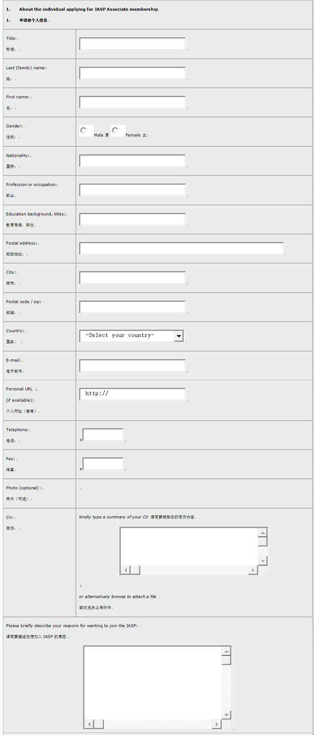Click the Nationality input field
The height and width of the screenshot is (735, 314).
coord(132,161)
